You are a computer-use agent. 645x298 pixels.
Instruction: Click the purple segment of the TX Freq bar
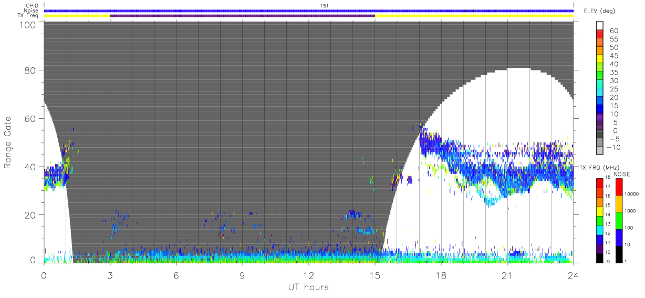[243, 16]
